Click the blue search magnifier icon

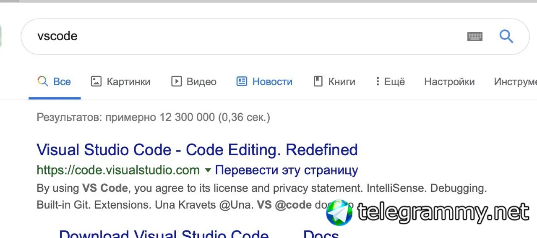tap(506, 37)
